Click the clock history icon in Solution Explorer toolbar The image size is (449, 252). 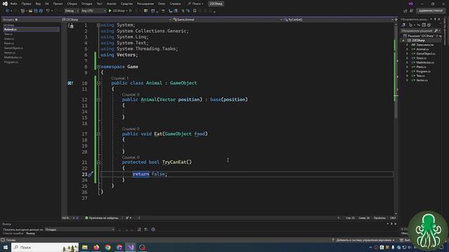[x=410, y=25]
